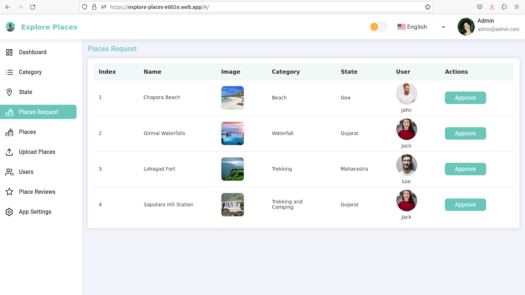Open the browser menu
The width and height of the screenshot is (525, 295).
point(516,7)
